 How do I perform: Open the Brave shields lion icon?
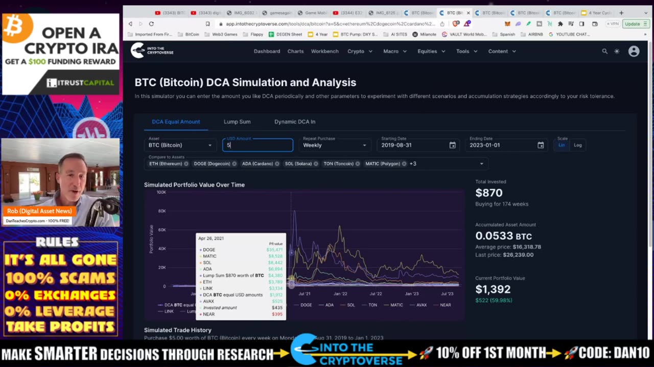tap(456, 24)
